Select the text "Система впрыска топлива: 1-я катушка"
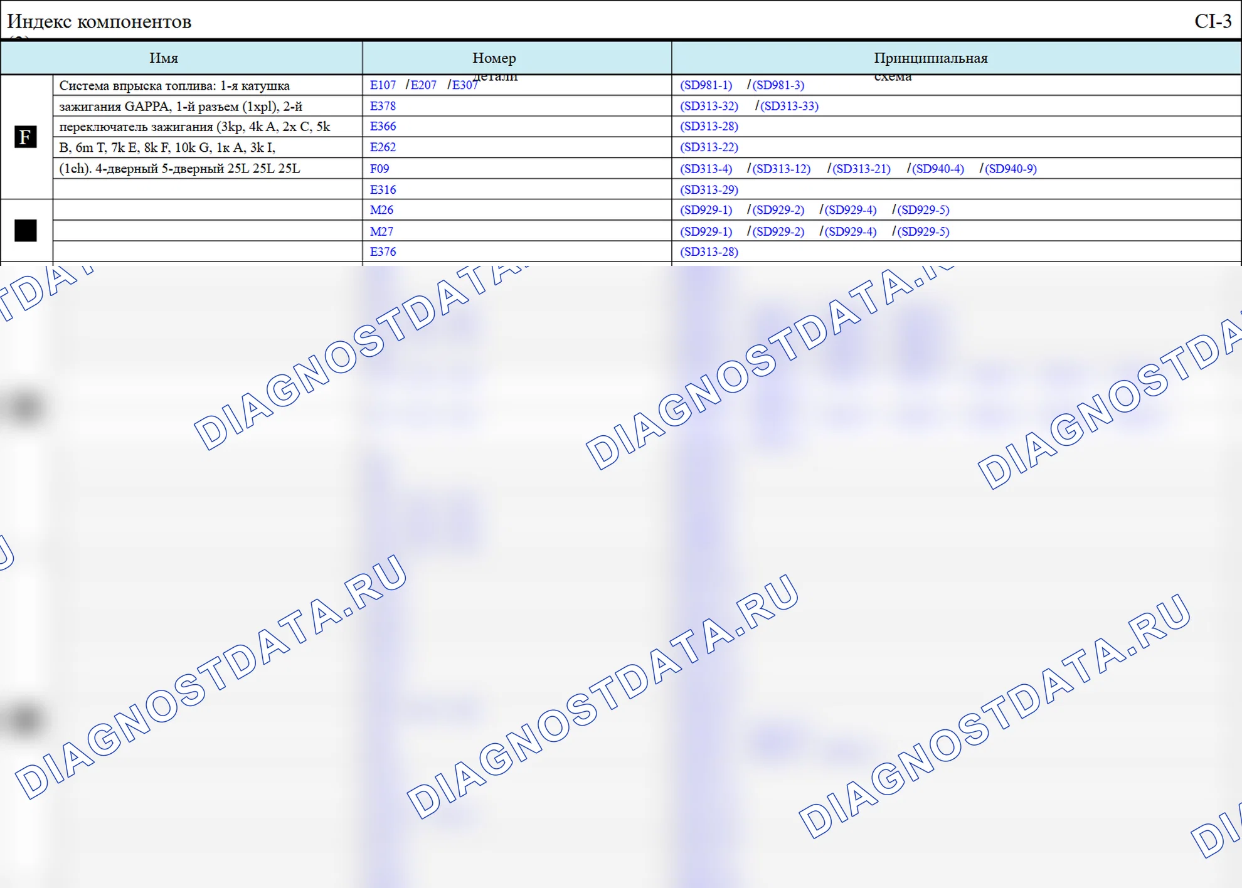The width and height of the screenshot is (1242, 888). click(174, 85)
